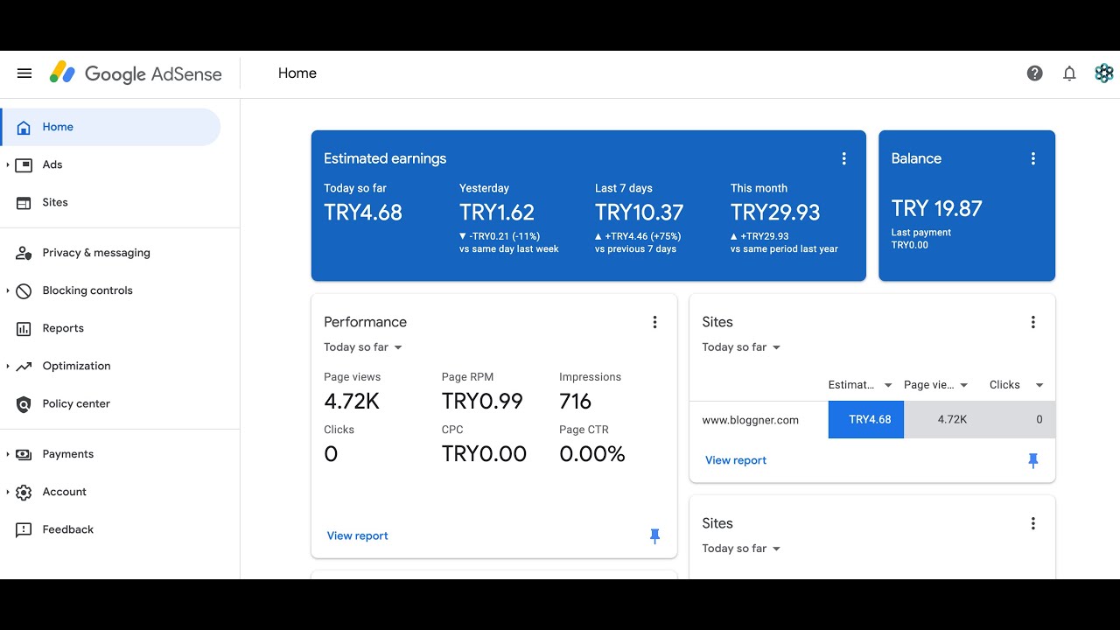Expand the Payments sidebar section

[8, 454]
